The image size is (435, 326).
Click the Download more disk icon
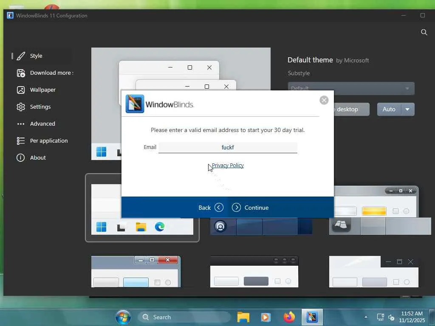[x=21, y=73]
